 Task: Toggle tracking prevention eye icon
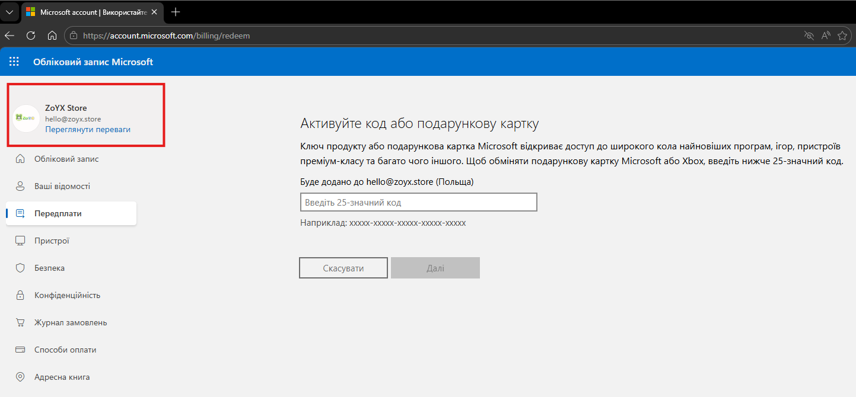(x=809, y=36)
